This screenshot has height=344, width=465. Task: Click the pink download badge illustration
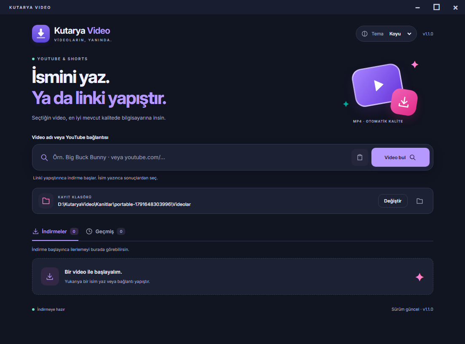point(404,102)
